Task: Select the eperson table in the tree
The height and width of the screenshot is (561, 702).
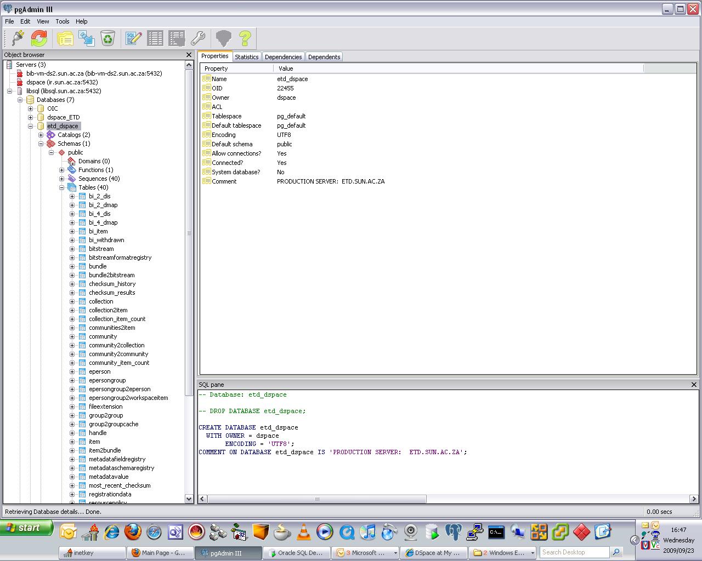Action: (100, 371)
